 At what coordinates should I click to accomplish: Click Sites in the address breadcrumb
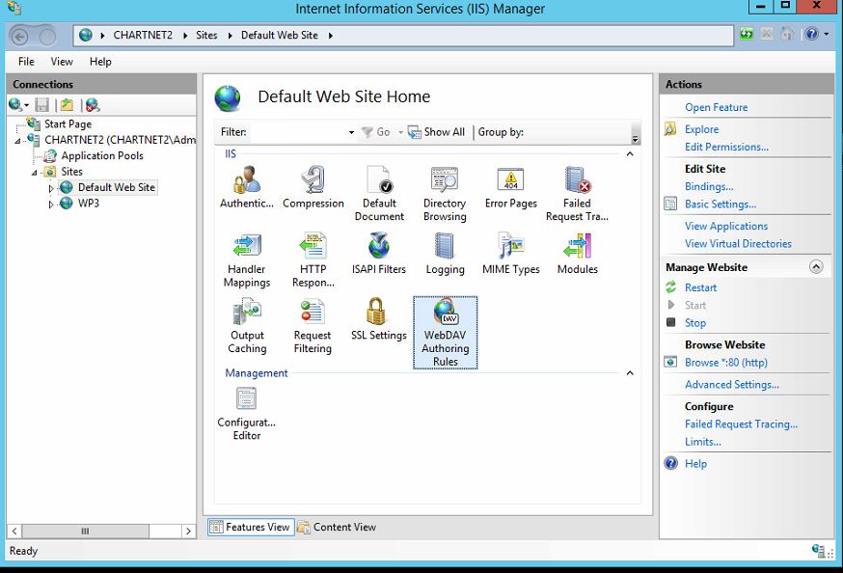[x=206, y=36]
